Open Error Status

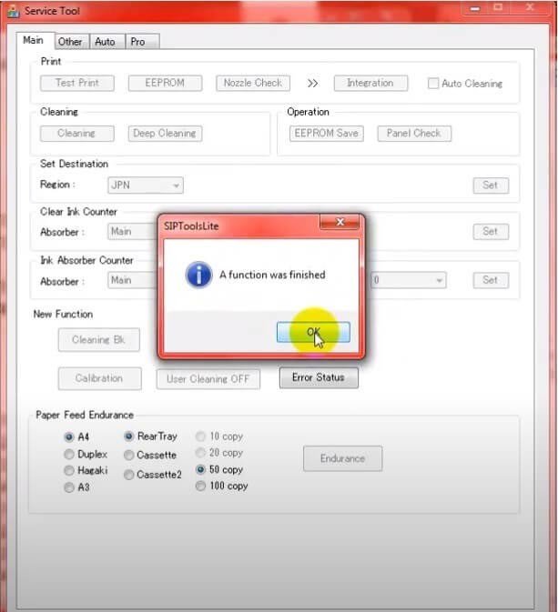point(319,377)
